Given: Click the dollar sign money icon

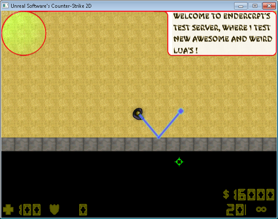Looking at the screenshot, I should coord(226,194).
